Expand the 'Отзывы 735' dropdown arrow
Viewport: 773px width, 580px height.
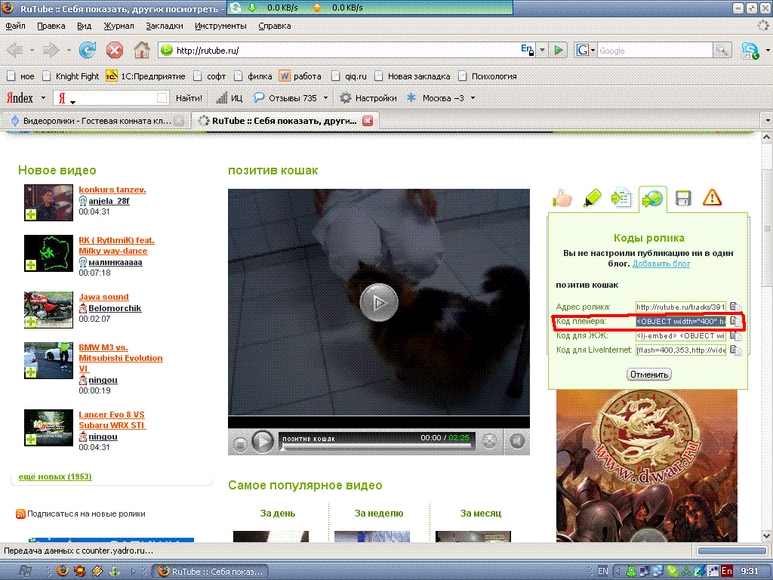(325, 98)
